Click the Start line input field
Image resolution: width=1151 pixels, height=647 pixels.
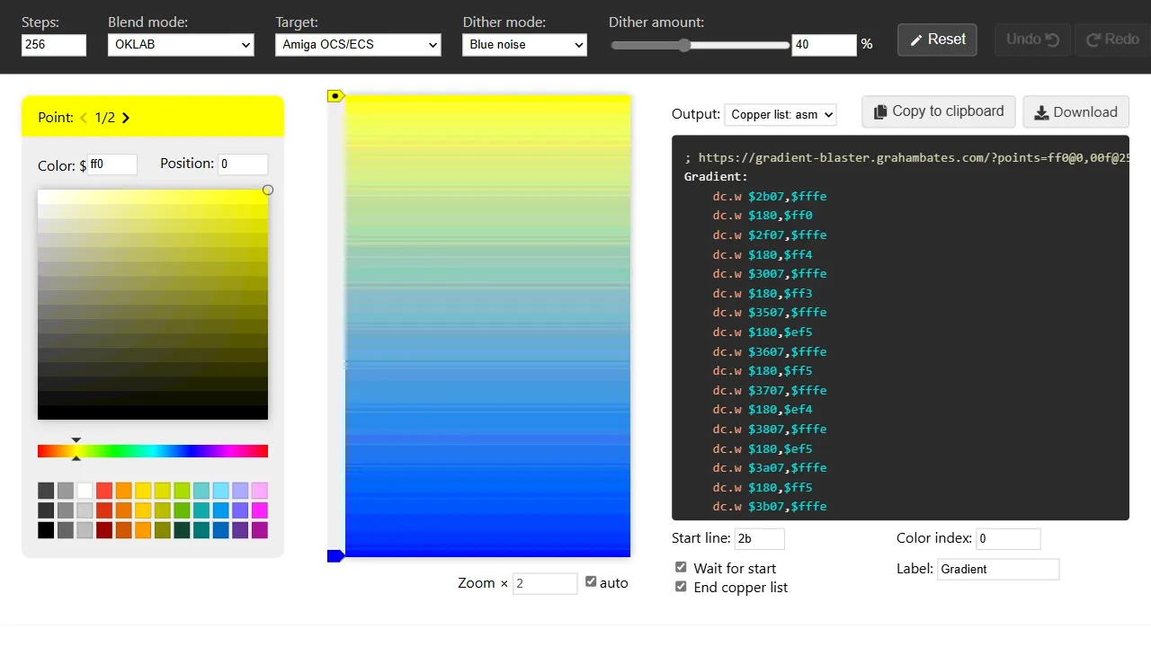point(760,539)
